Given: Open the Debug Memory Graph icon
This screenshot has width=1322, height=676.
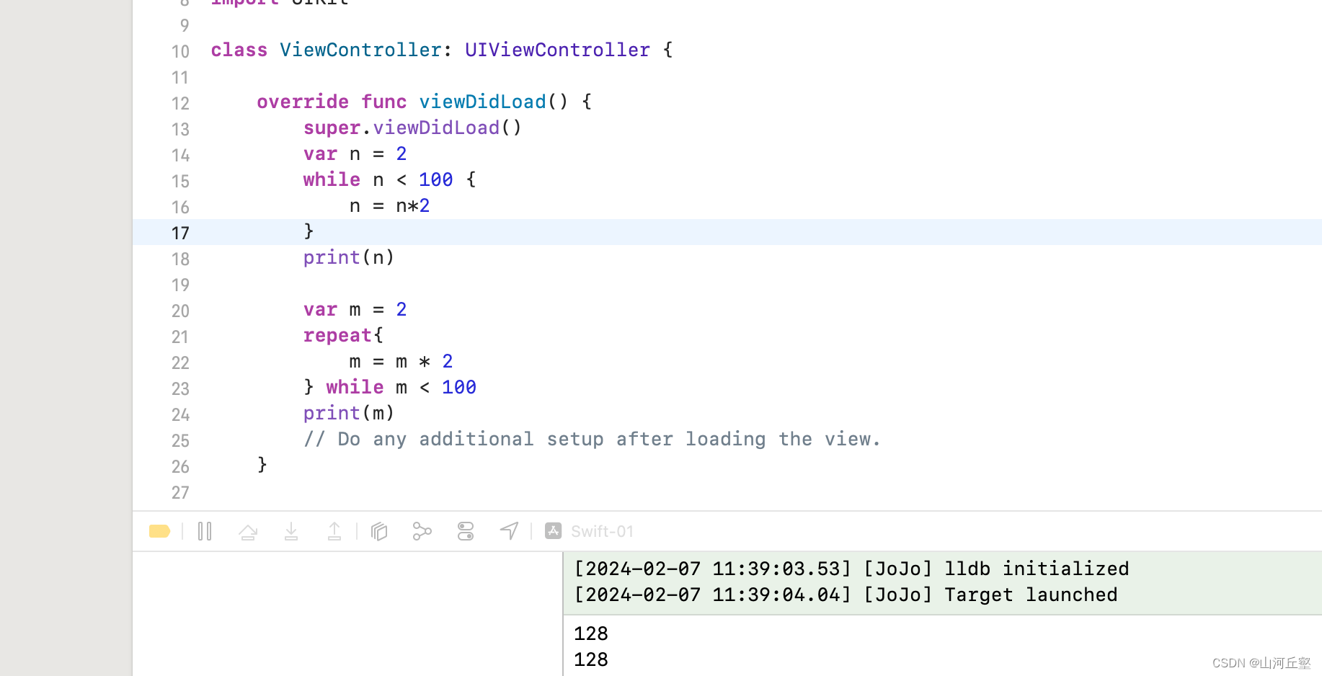Looking at the screenshot, I should (x=422, y=532).
